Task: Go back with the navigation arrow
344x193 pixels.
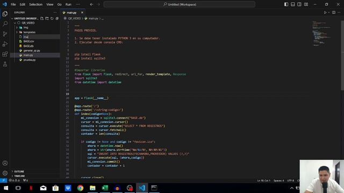Action: coord(91,4)
